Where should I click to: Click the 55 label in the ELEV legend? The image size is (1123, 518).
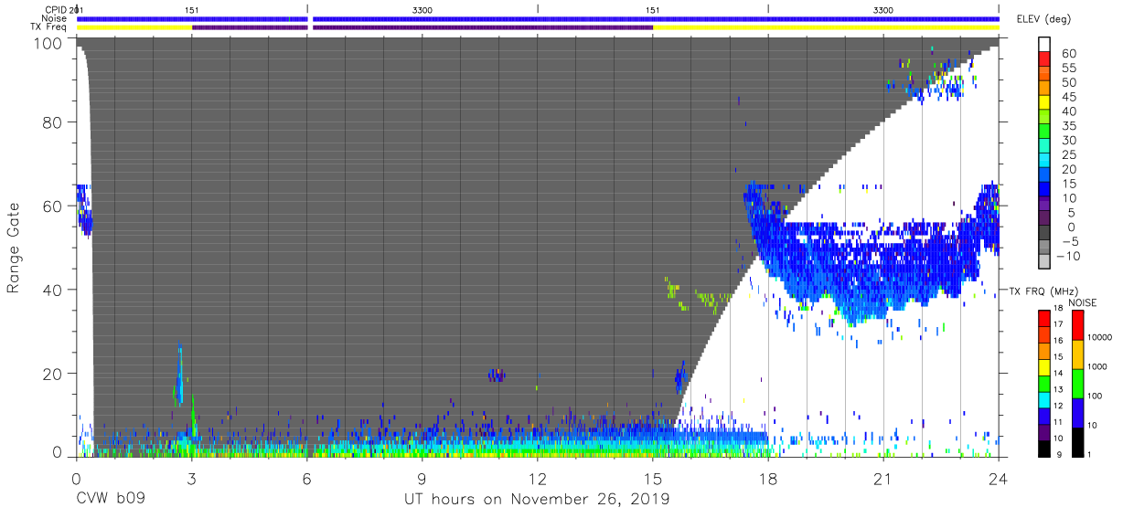pyautogui.click(x=1068, y=68)
